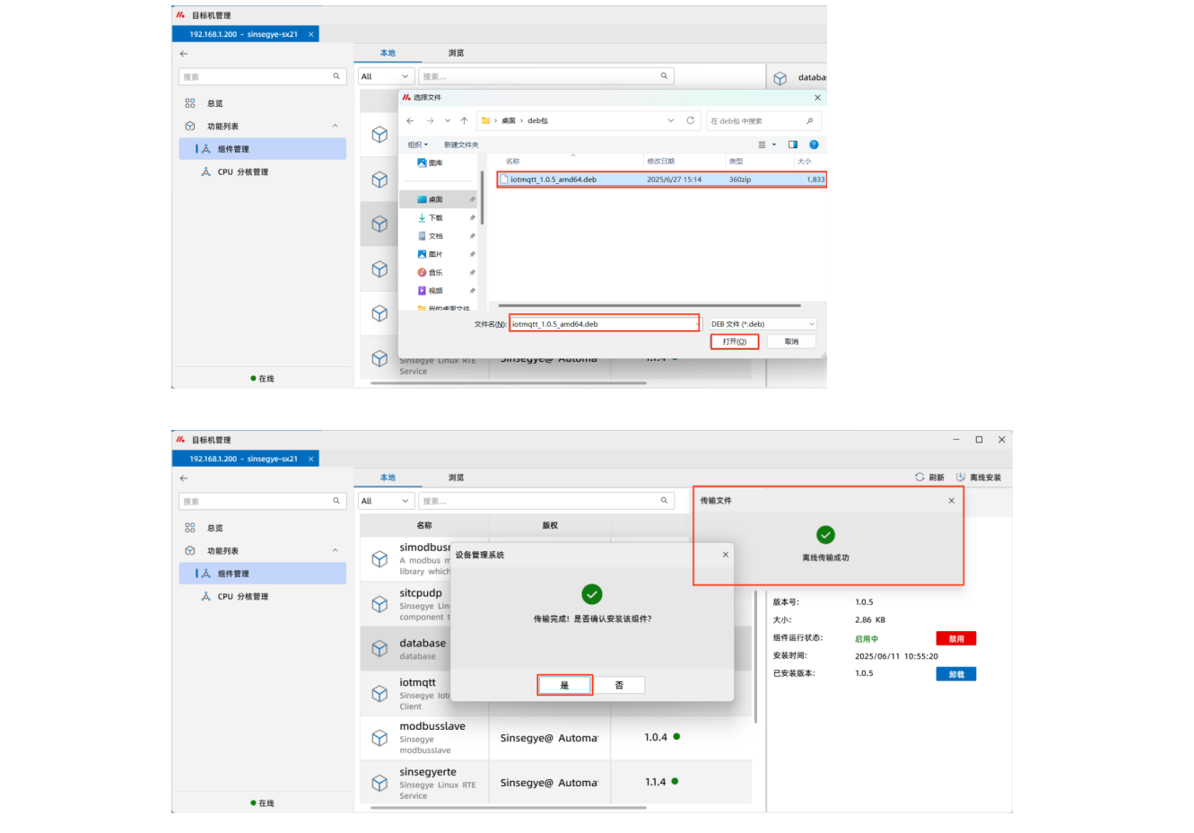Go up one folder level in the file dialog
This screenshot has width=1194, height=833.
point(464,120)
